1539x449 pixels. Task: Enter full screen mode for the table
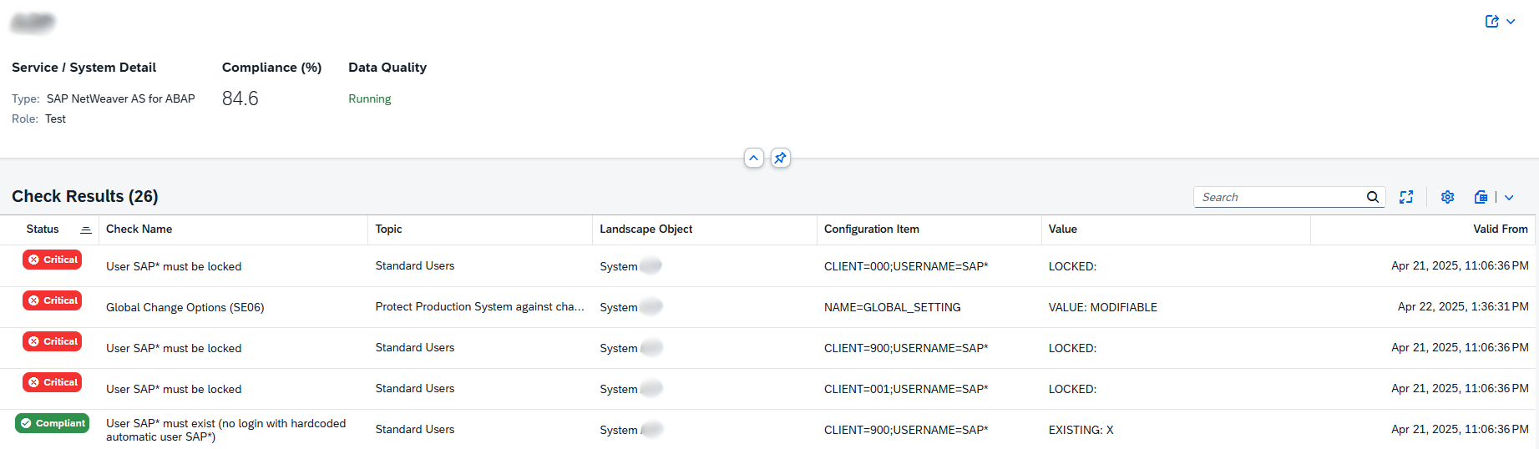pyautogui.click(x=1406, y=197)
